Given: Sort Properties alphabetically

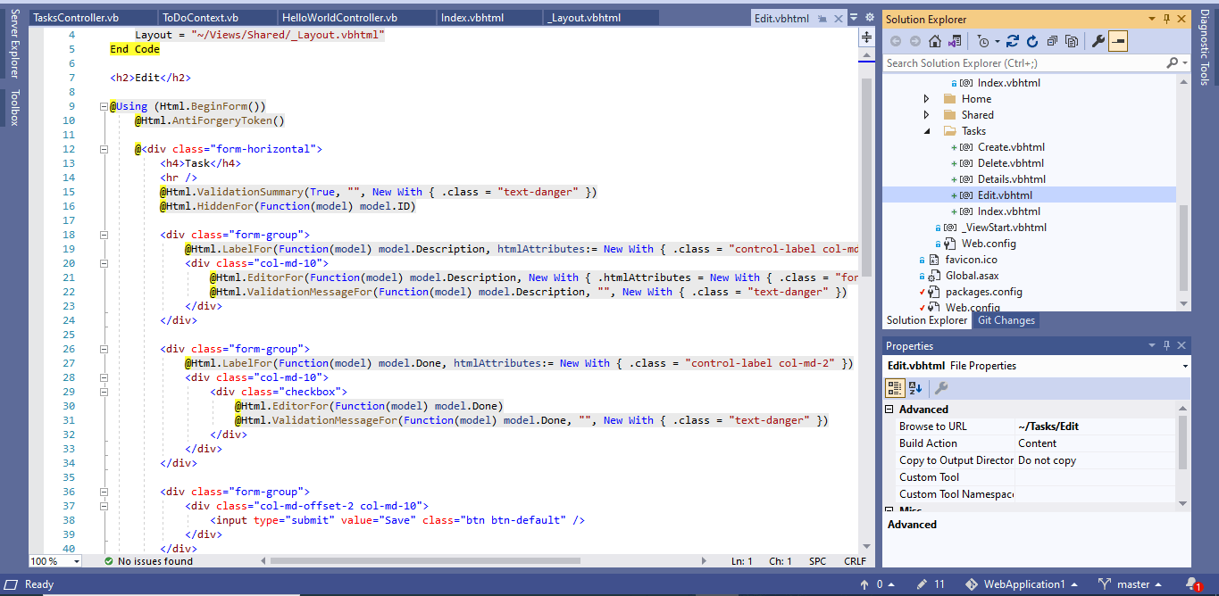Looking at the screenshot, I should pos(914,388).
